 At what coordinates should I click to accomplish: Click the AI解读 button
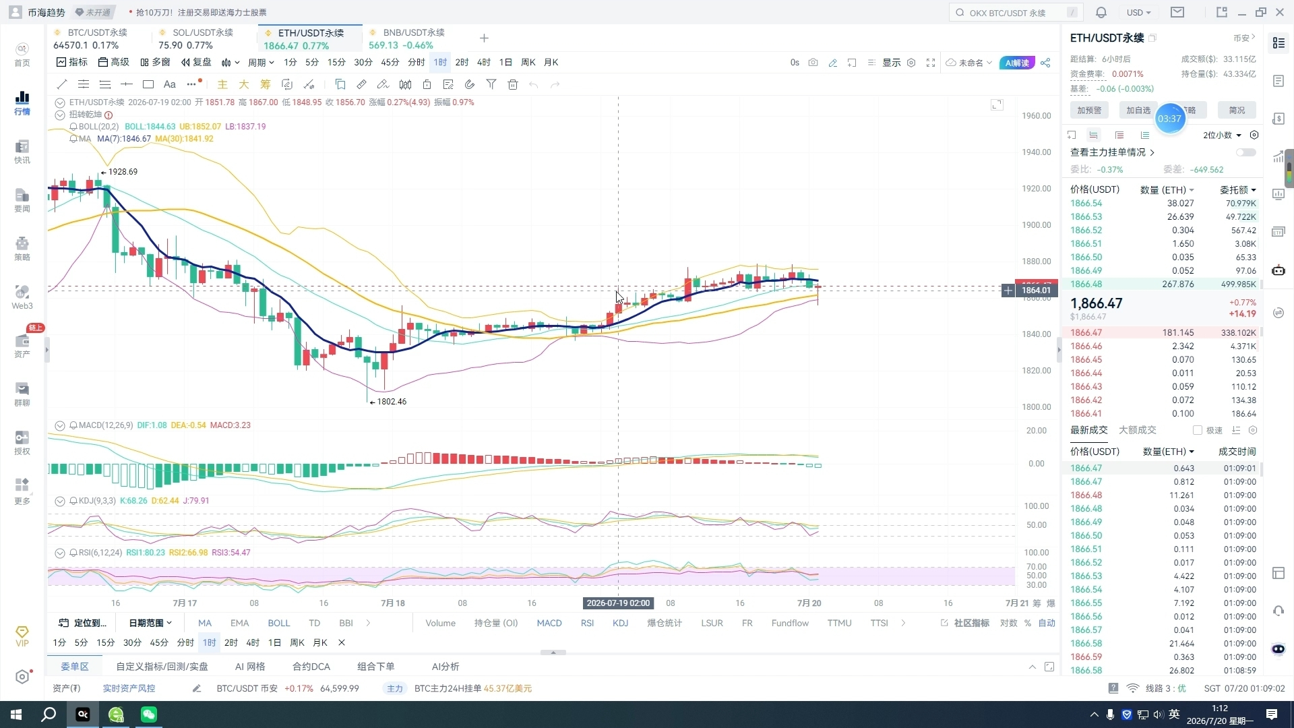(1017, 63)
